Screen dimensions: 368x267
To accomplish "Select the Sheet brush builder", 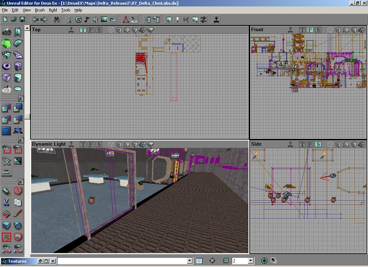I will coord(18,43).
